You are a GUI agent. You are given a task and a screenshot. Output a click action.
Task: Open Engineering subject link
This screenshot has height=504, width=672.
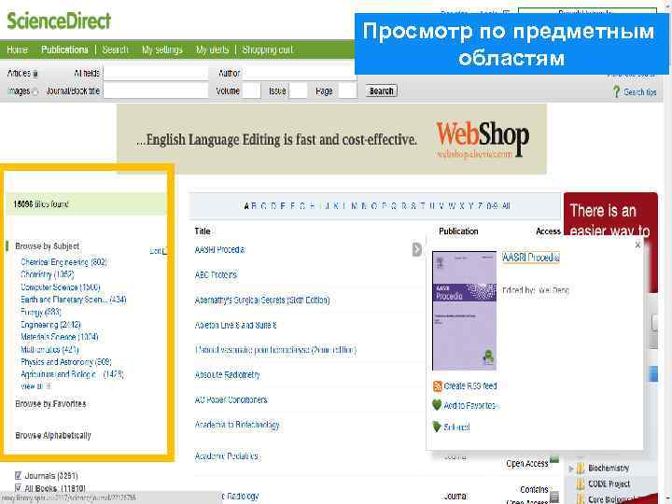coord(50,325)
